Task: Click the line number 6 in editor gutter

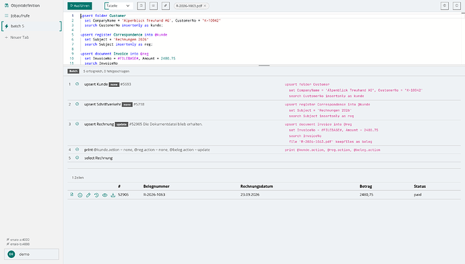Action: [x=72, y=40]
